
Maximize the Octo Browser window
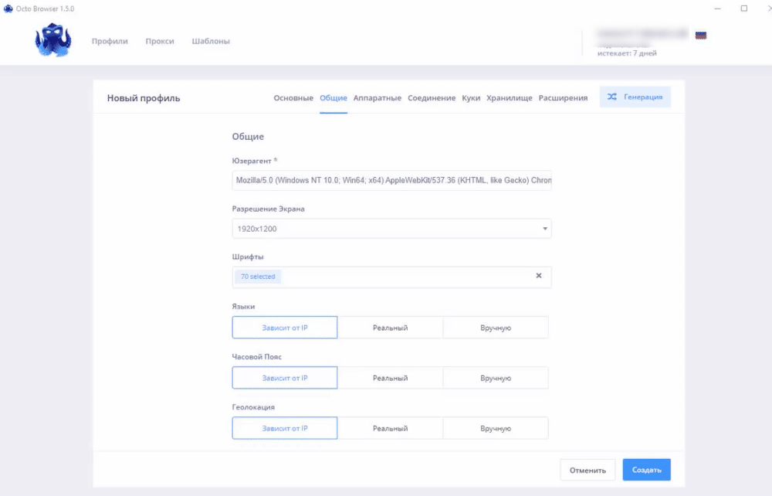click(x=744, y=8)
